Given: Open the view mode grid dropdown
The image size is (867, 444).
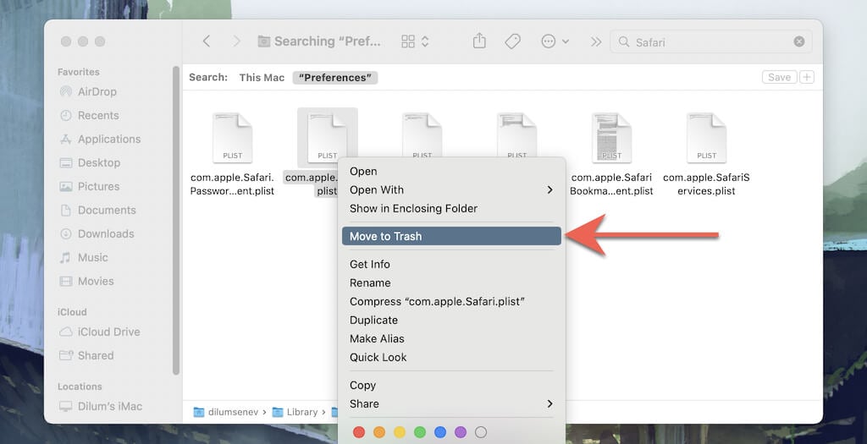Looking at the screenshot, I should click(415, 41).
